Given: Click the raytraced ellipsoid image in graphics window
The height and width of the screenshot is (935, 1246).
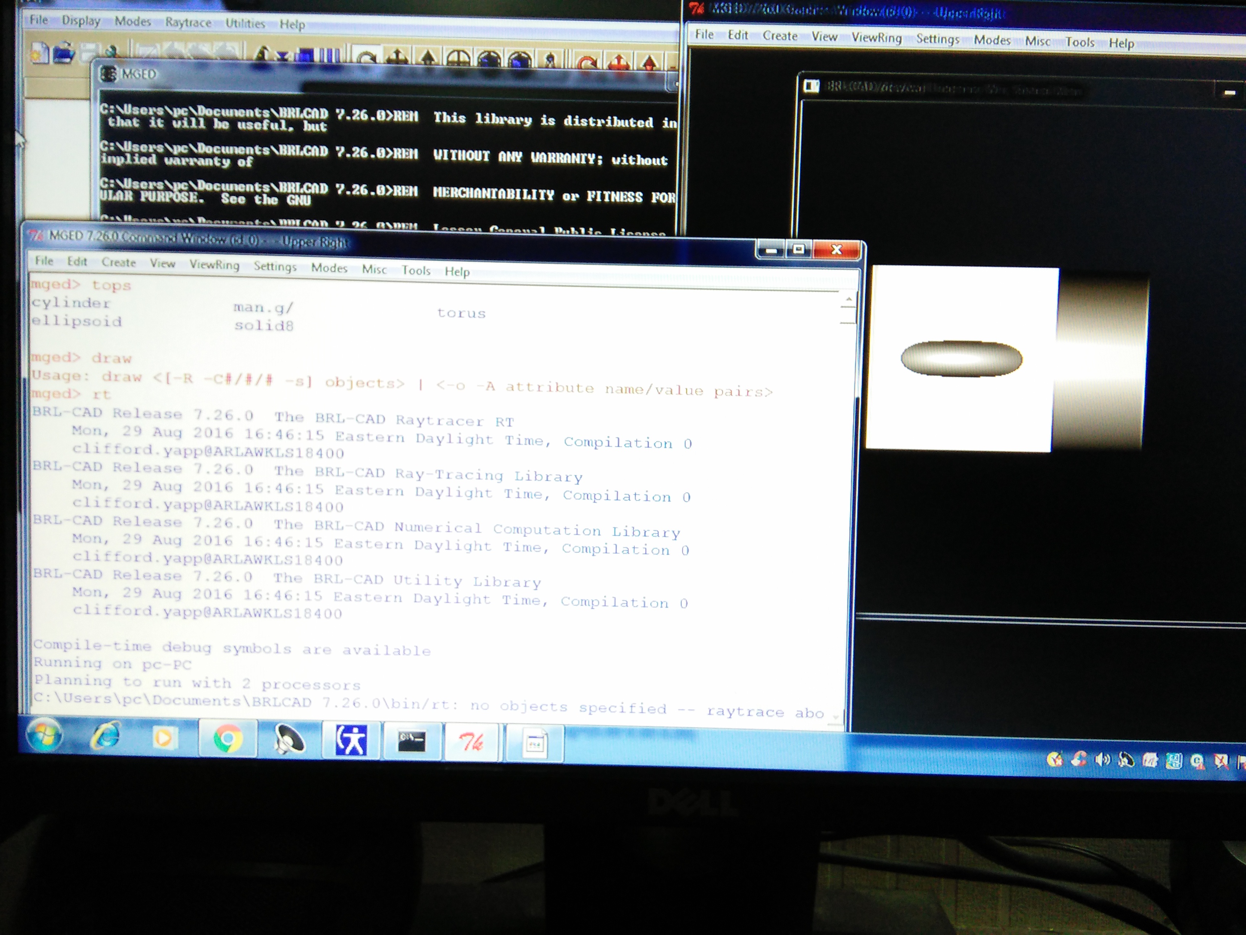Looking at the screenshot, I should click(x=961, y=358).
